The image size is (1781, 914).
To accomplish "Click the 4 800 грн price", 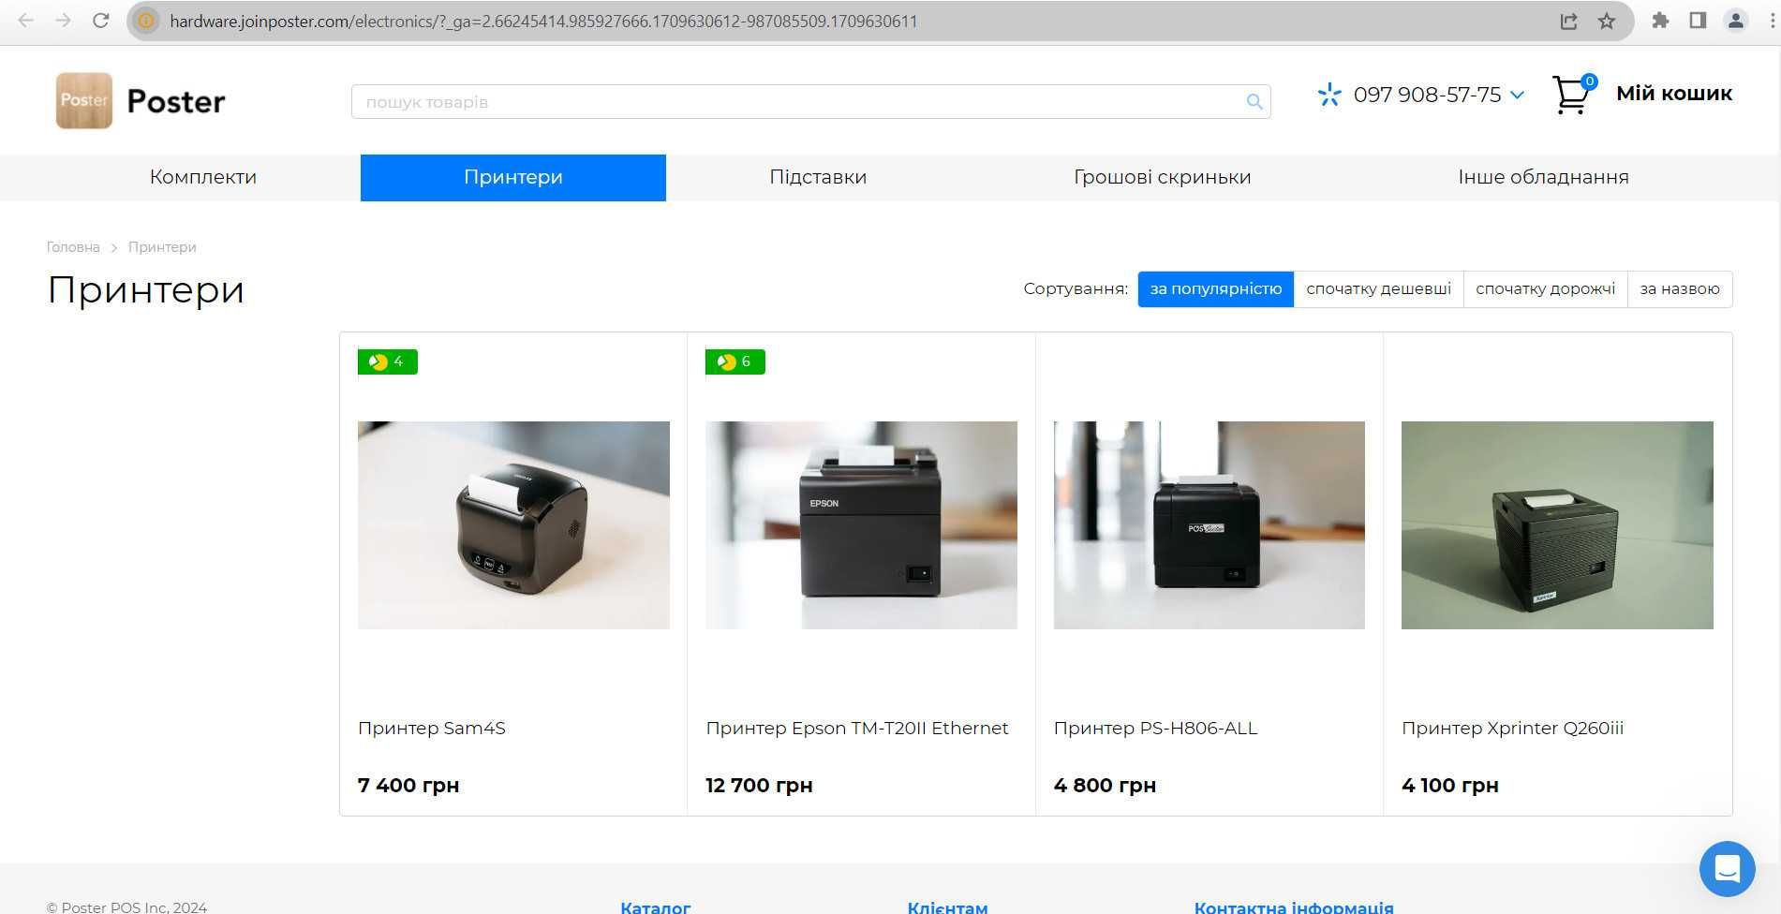I will click(x=1105, y=785).
